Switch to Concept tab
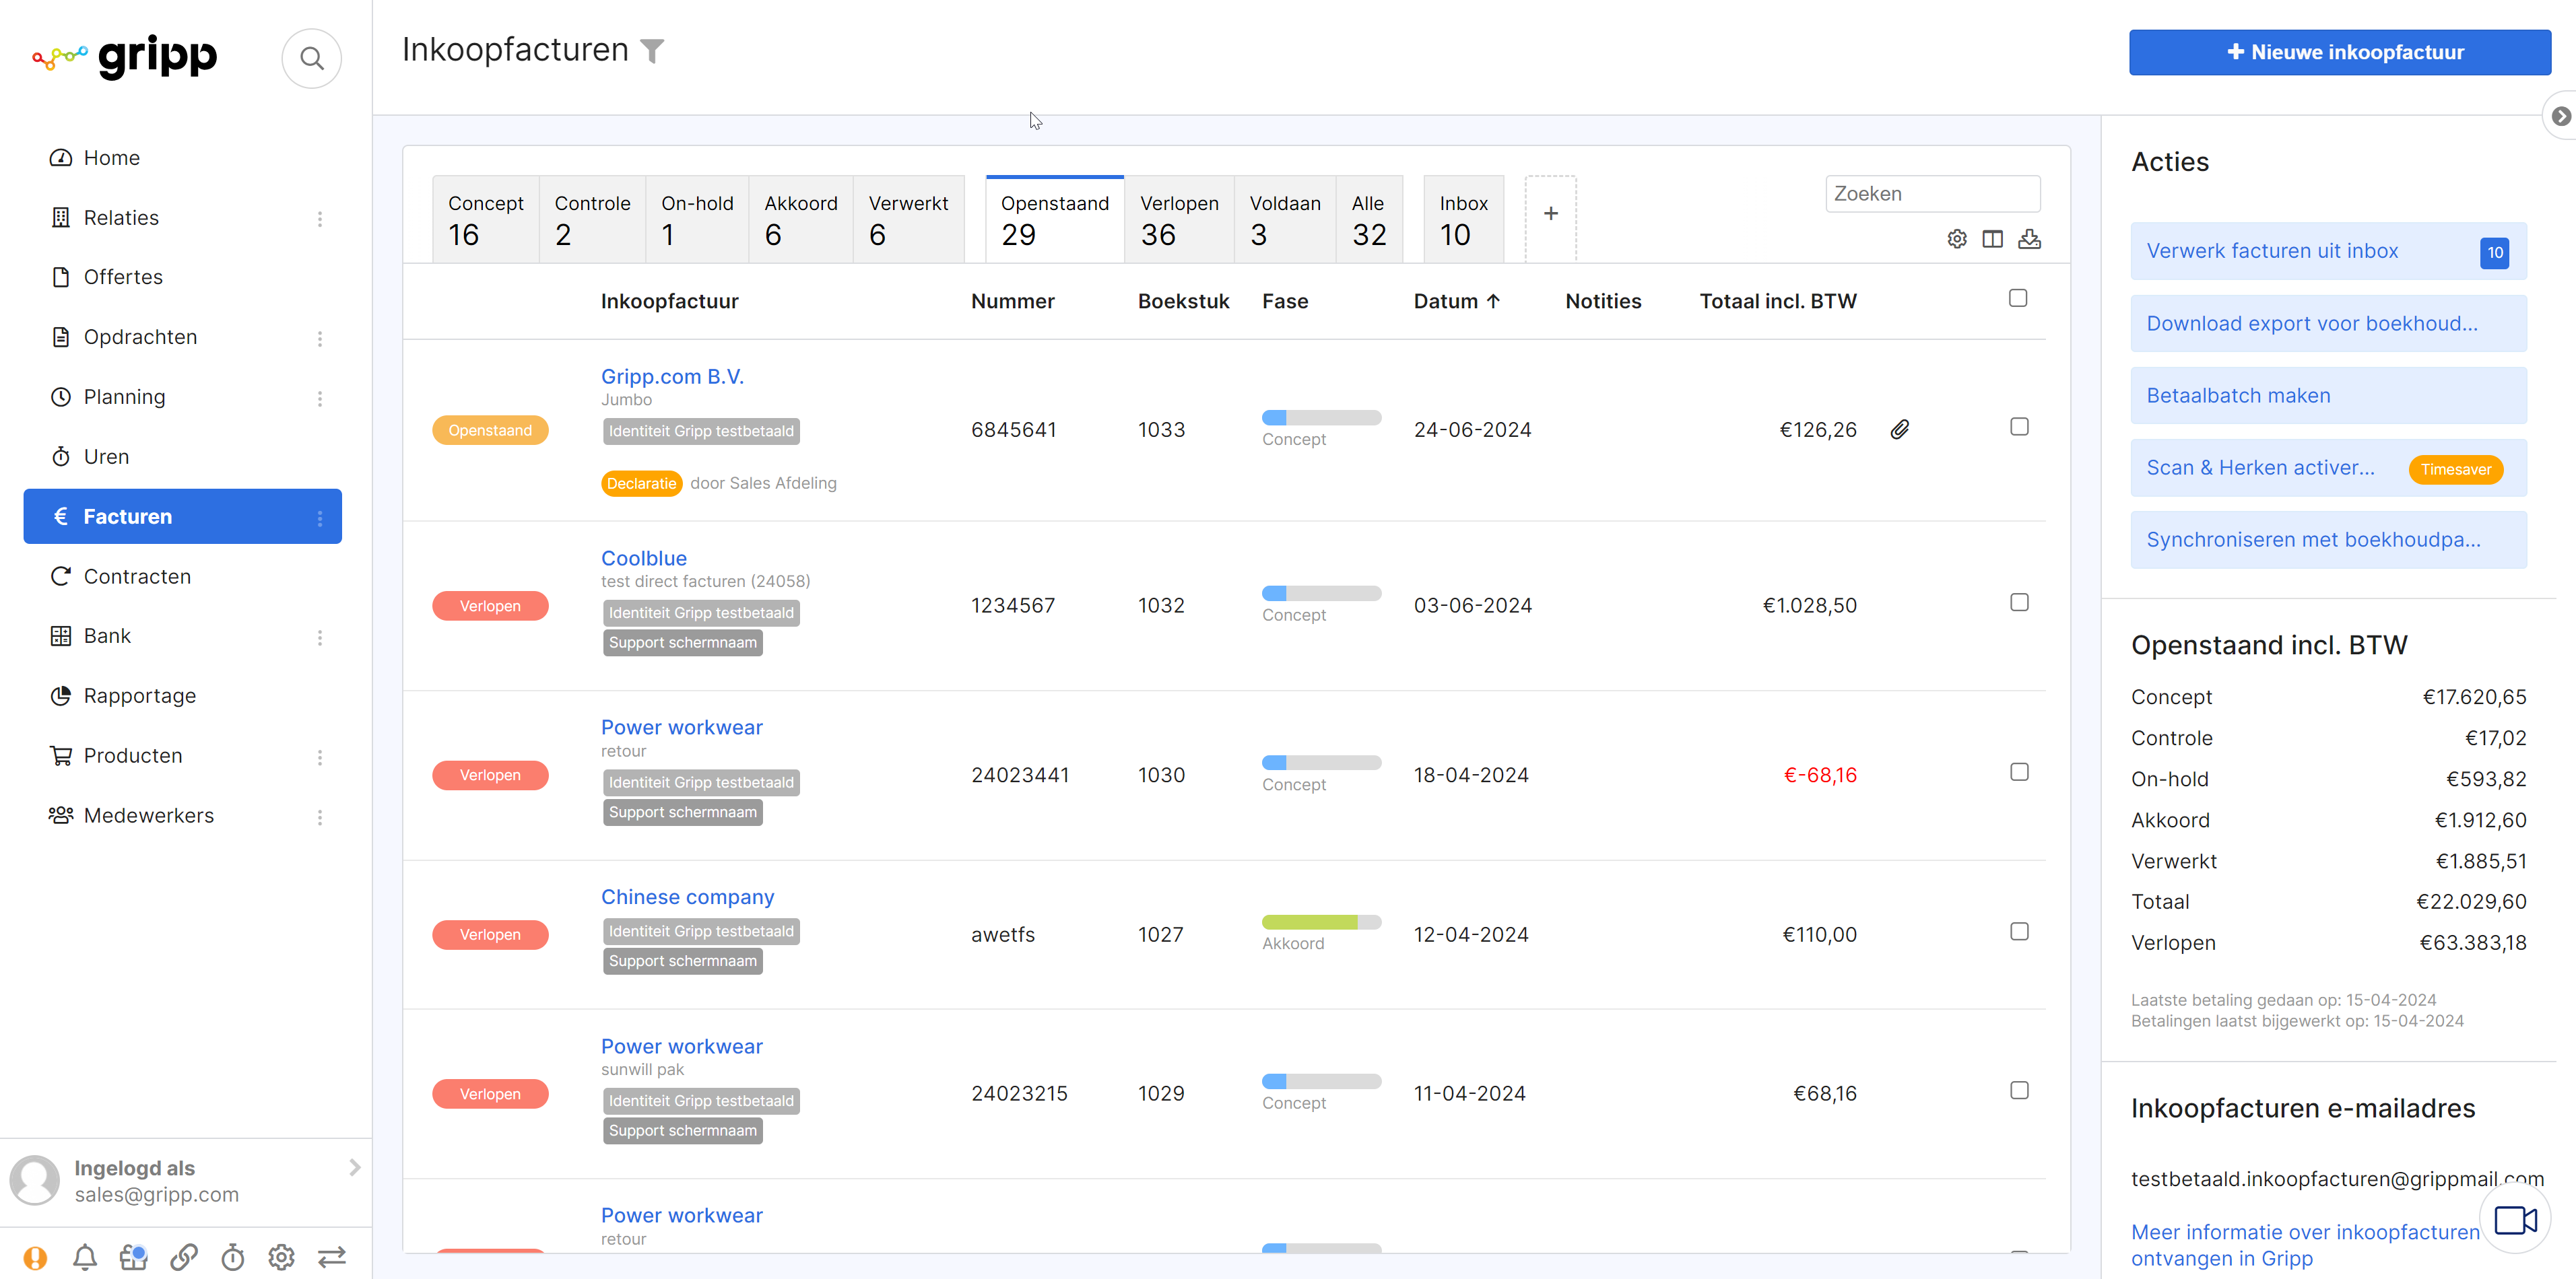Screen dimensions: 2576x1279 click(486, 220)
